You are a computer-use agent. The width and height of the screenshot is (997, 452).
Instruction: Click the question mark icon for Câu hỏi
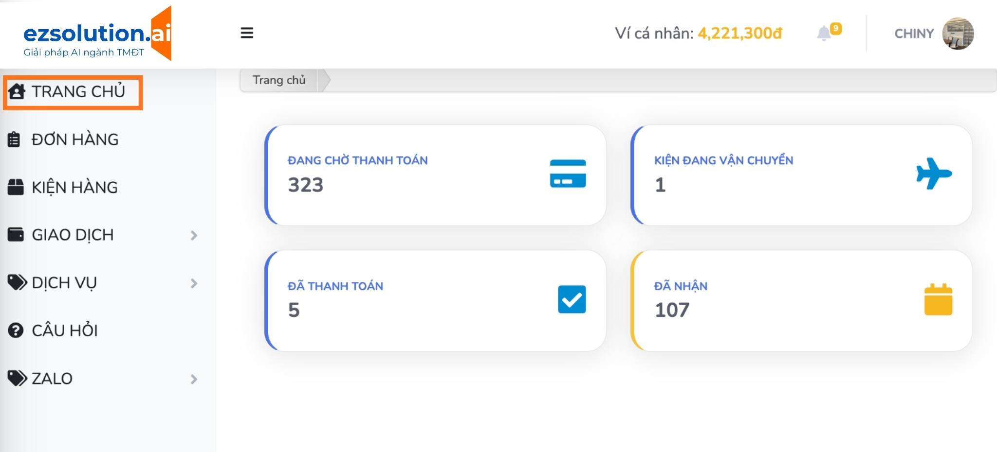pos(16,330)
